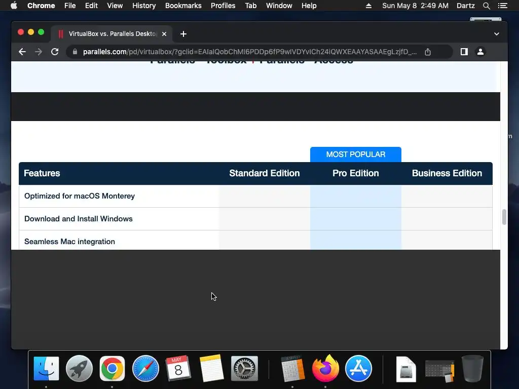The height and width of the screenshot is (389, 519).
Task: Open a new tab with plus button
Action: click(183, 34)
